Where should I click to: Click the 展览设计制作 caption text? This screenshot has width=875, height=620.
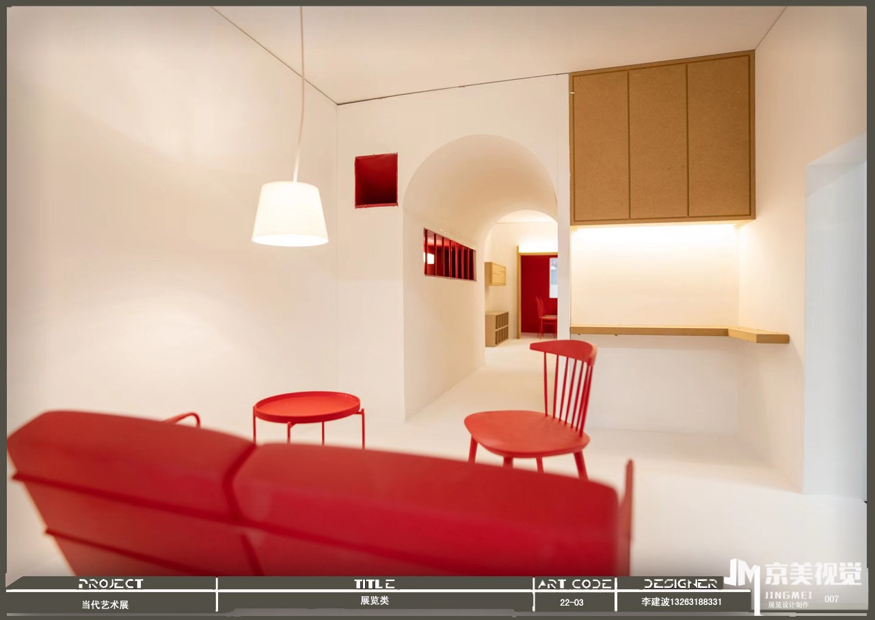pos(788,604)
